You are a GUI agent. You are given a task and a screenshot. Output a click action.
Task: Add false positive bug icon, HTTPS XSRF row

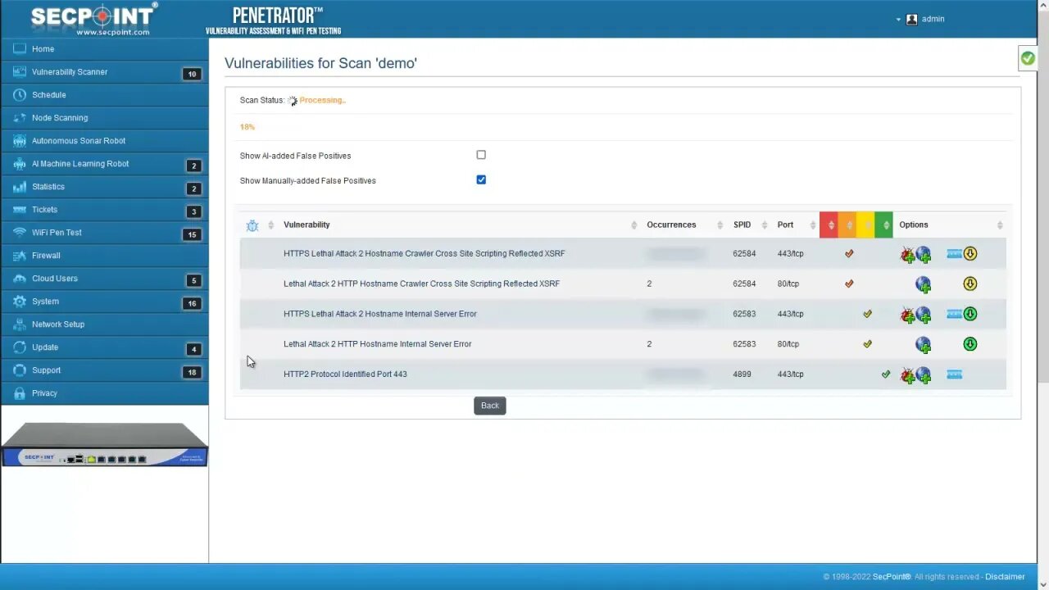pyautogui.click(x=907, y=255)
